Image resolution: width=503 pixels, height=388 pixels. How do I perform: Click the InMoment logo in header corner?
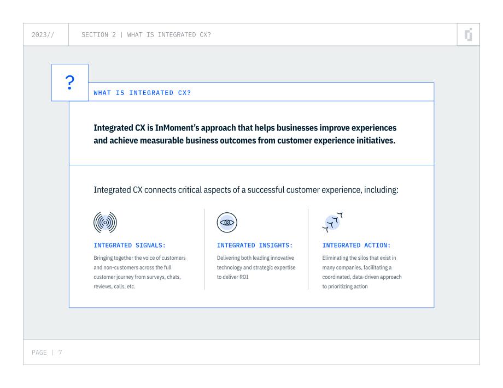tap(469, 34)
